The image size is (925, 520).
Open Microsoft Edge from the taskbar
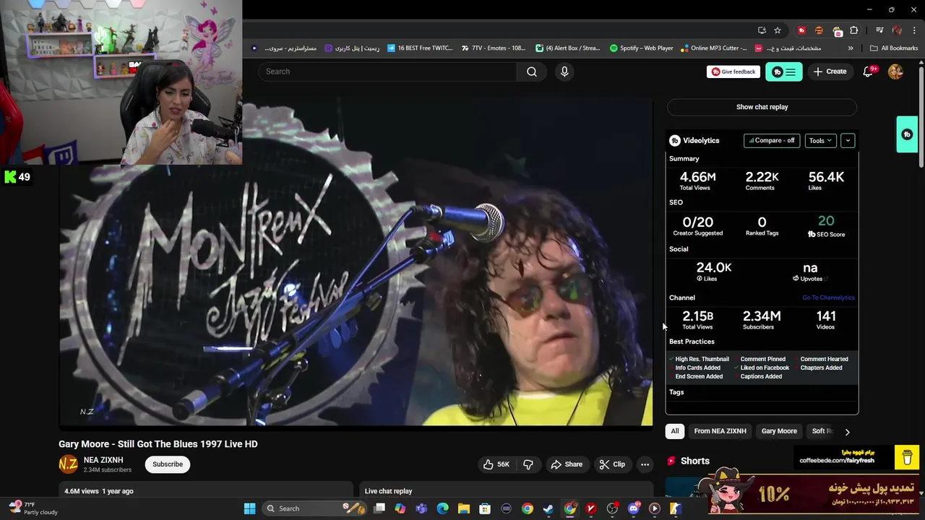[442, 508]
